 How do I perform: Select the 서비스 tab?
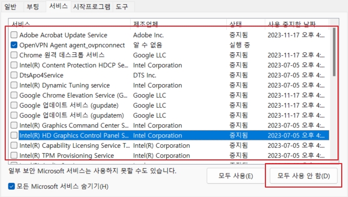click(59, 6)
